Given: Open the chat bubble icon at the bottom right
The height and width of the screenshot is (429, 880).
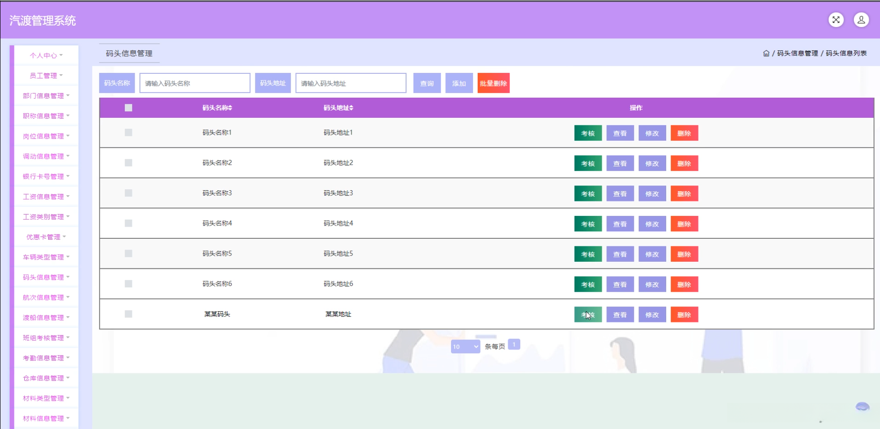Looking at the screenshot, I should (862, 407).
